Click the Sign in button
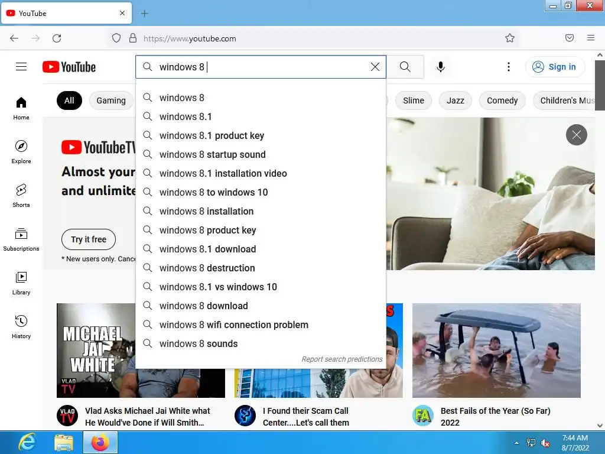The width and height of the screenshot is (605, 454). click(555, 67)
